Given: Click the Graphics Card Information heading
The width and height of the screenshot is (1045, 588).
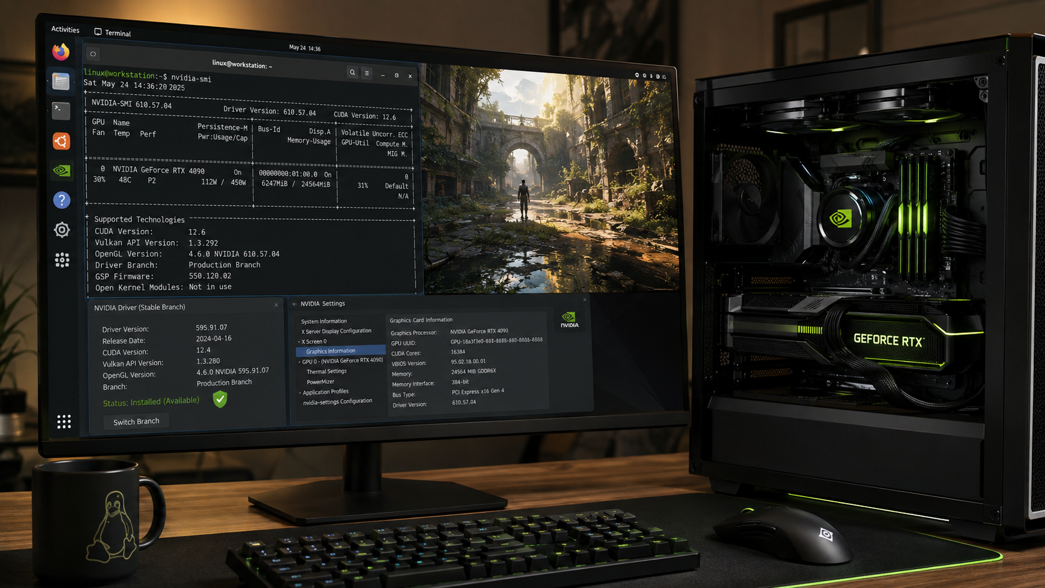Looking at the screenshot, I should click(x=421, y=320).
